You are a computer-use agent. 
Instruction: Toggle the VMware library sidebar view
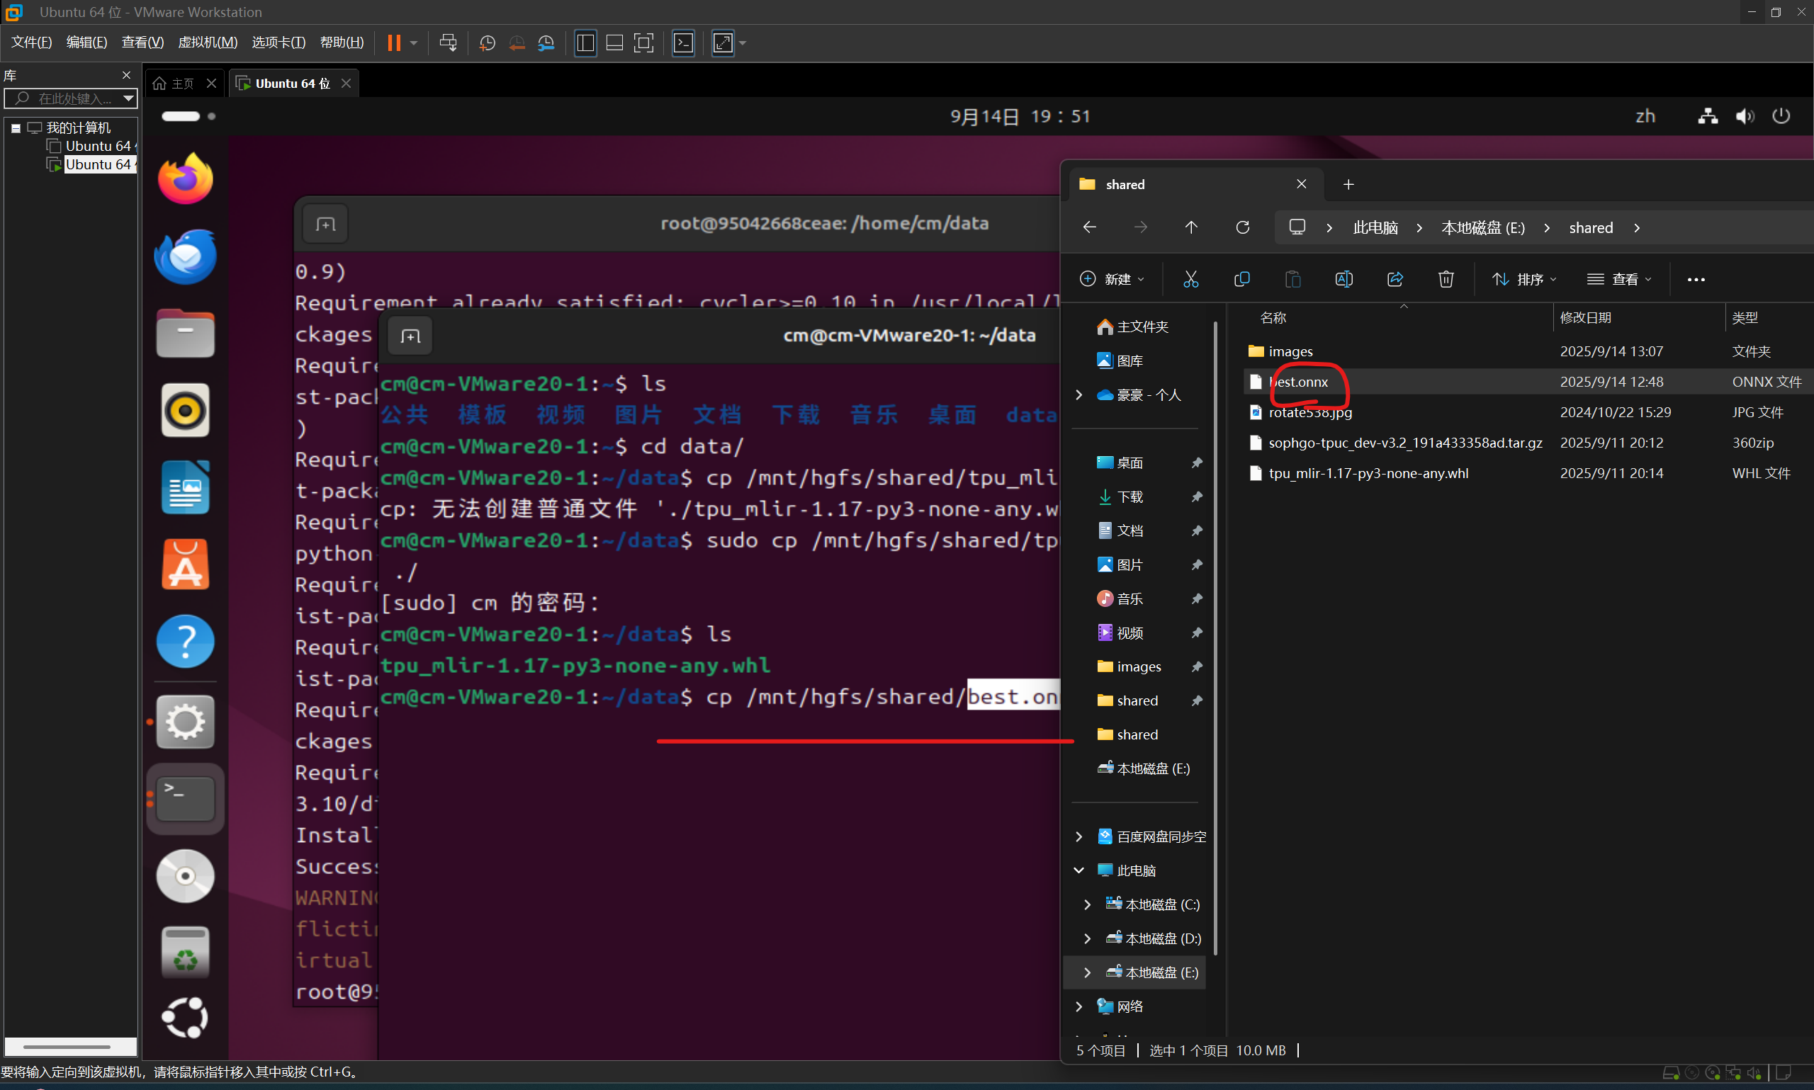pyautogui.click(x=585, y=42)
